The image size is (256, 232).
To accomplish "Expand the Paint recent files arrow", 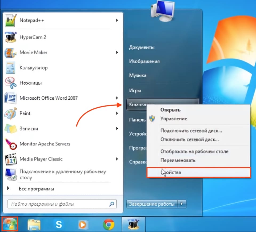I will pyautogui.click(x=117, y=113).
